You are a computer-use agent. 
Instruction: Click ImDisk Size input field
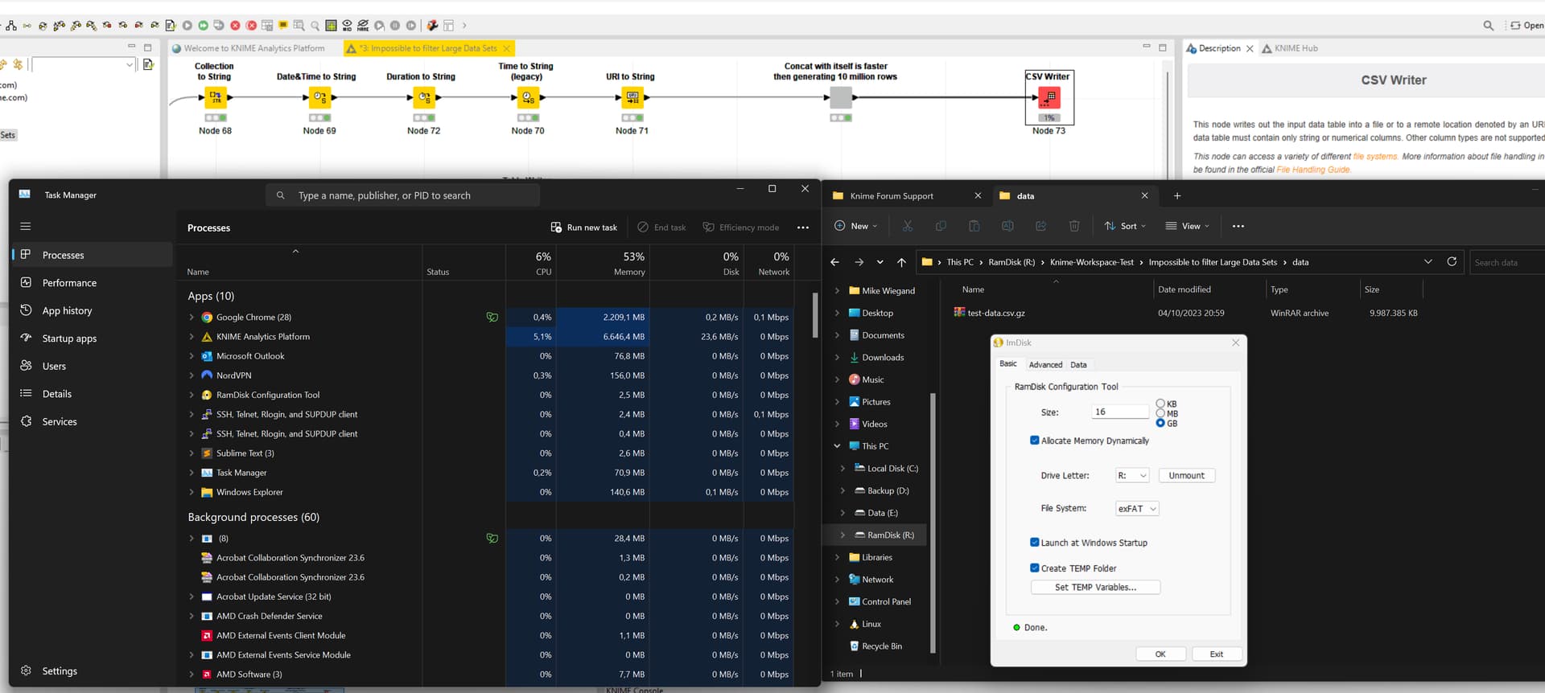(1120, 412)
